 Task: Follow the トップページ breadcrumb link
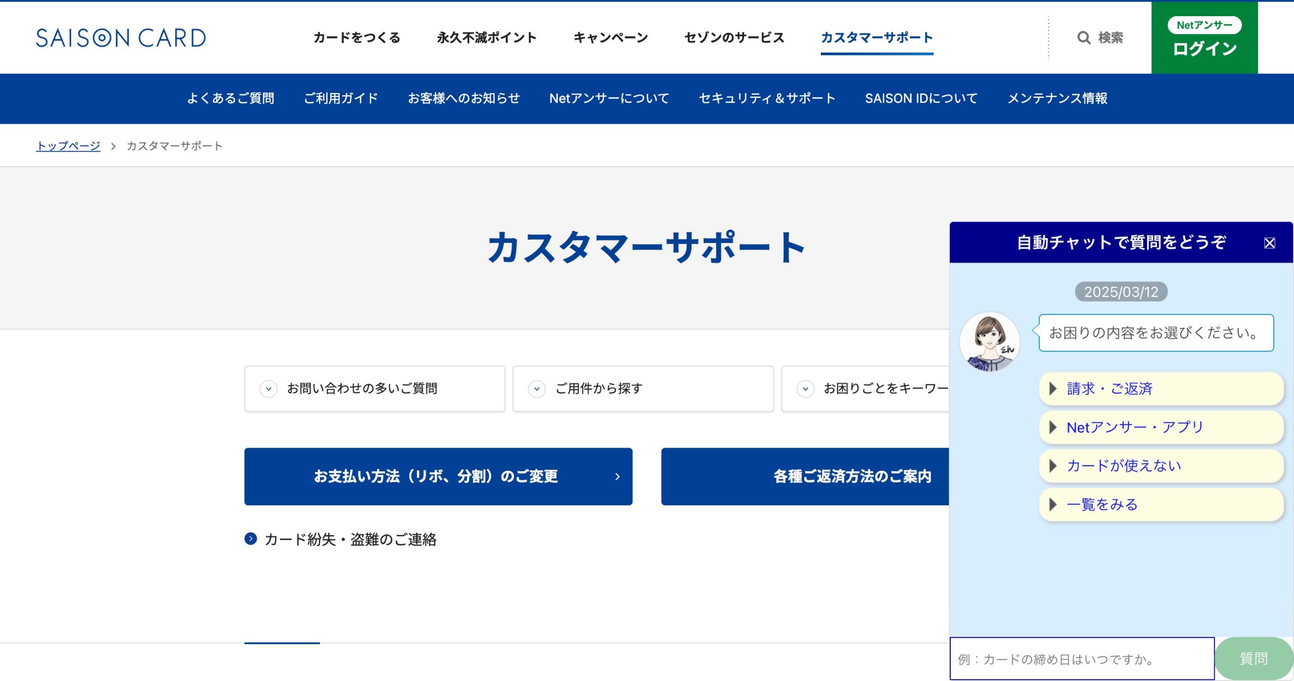click(x=68, y=147)
